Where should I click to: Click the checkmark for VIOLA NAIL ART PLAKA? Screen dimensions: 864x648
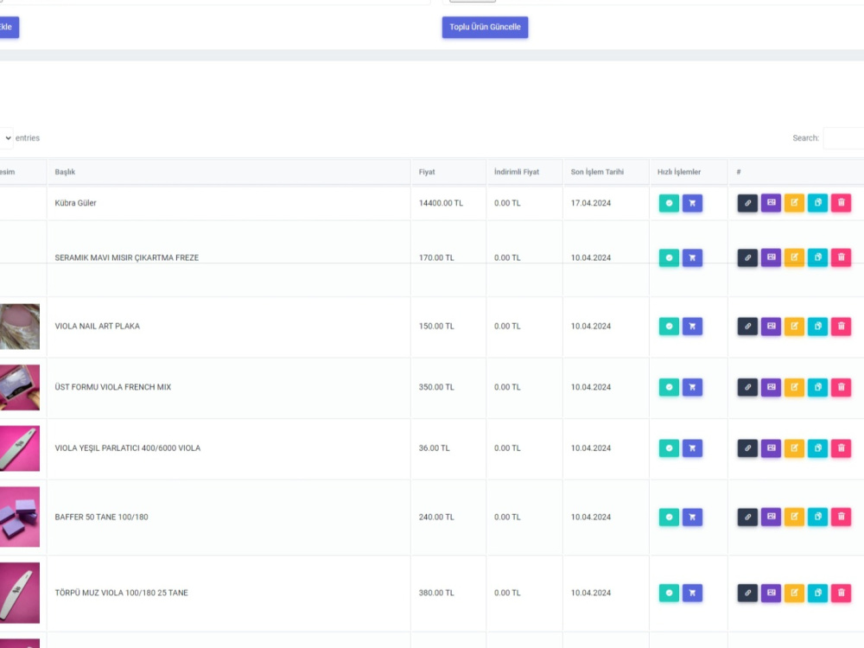669,327
